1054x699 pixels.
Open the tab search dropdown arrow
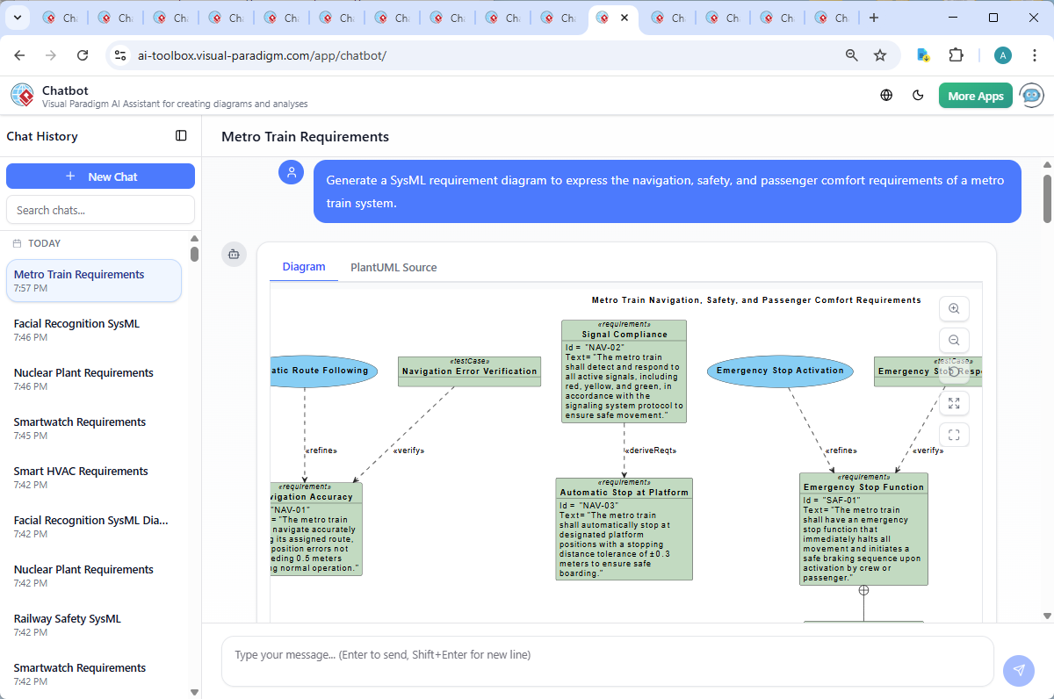(19, 18)
